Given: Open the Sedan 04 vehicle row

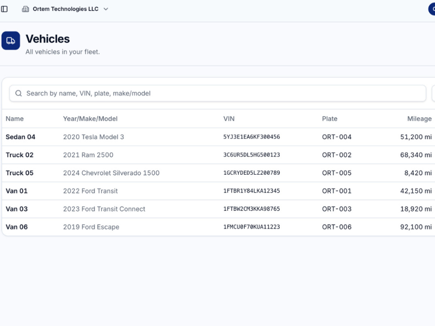Looking at the screenshot, I should (218, 137).
